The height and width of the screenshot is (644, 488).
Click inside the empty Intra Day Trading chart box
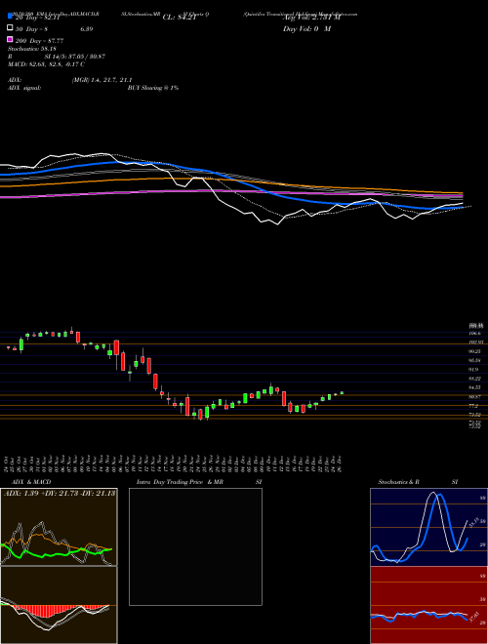coord(195,546)
